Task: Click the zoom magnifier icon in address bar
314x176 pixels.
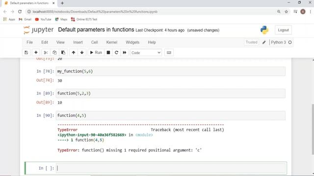Action: [279, 12]
